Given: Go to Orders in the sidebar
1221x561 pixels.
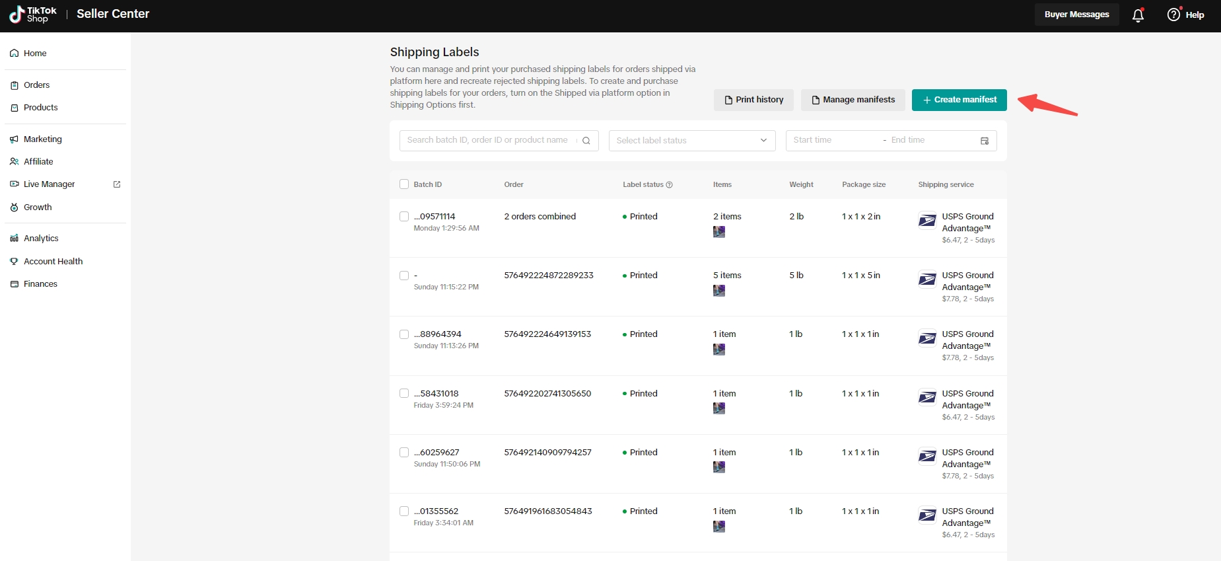Looking at the screenshot, I should click(x=36, y=85).
